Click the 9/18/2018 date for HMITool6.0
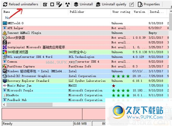 pyautogui.click(x=156, y=23)
